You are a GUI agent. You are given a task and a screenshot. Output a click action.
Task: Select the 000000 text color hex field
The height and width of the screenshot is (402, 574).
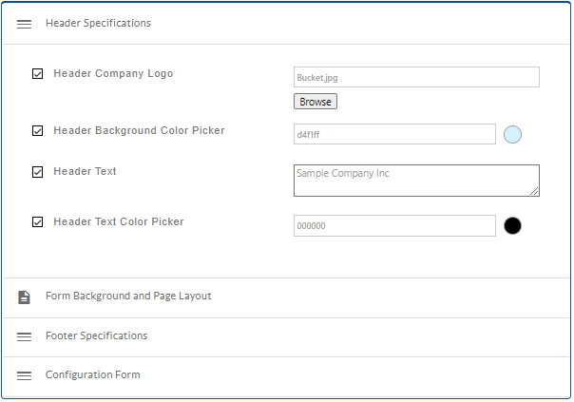point(393,225)
